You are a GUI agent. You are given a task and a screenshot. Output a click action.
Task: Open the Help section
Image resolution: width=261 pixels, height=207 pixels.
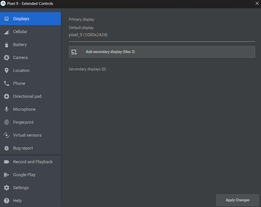click(x=30, y=201)
